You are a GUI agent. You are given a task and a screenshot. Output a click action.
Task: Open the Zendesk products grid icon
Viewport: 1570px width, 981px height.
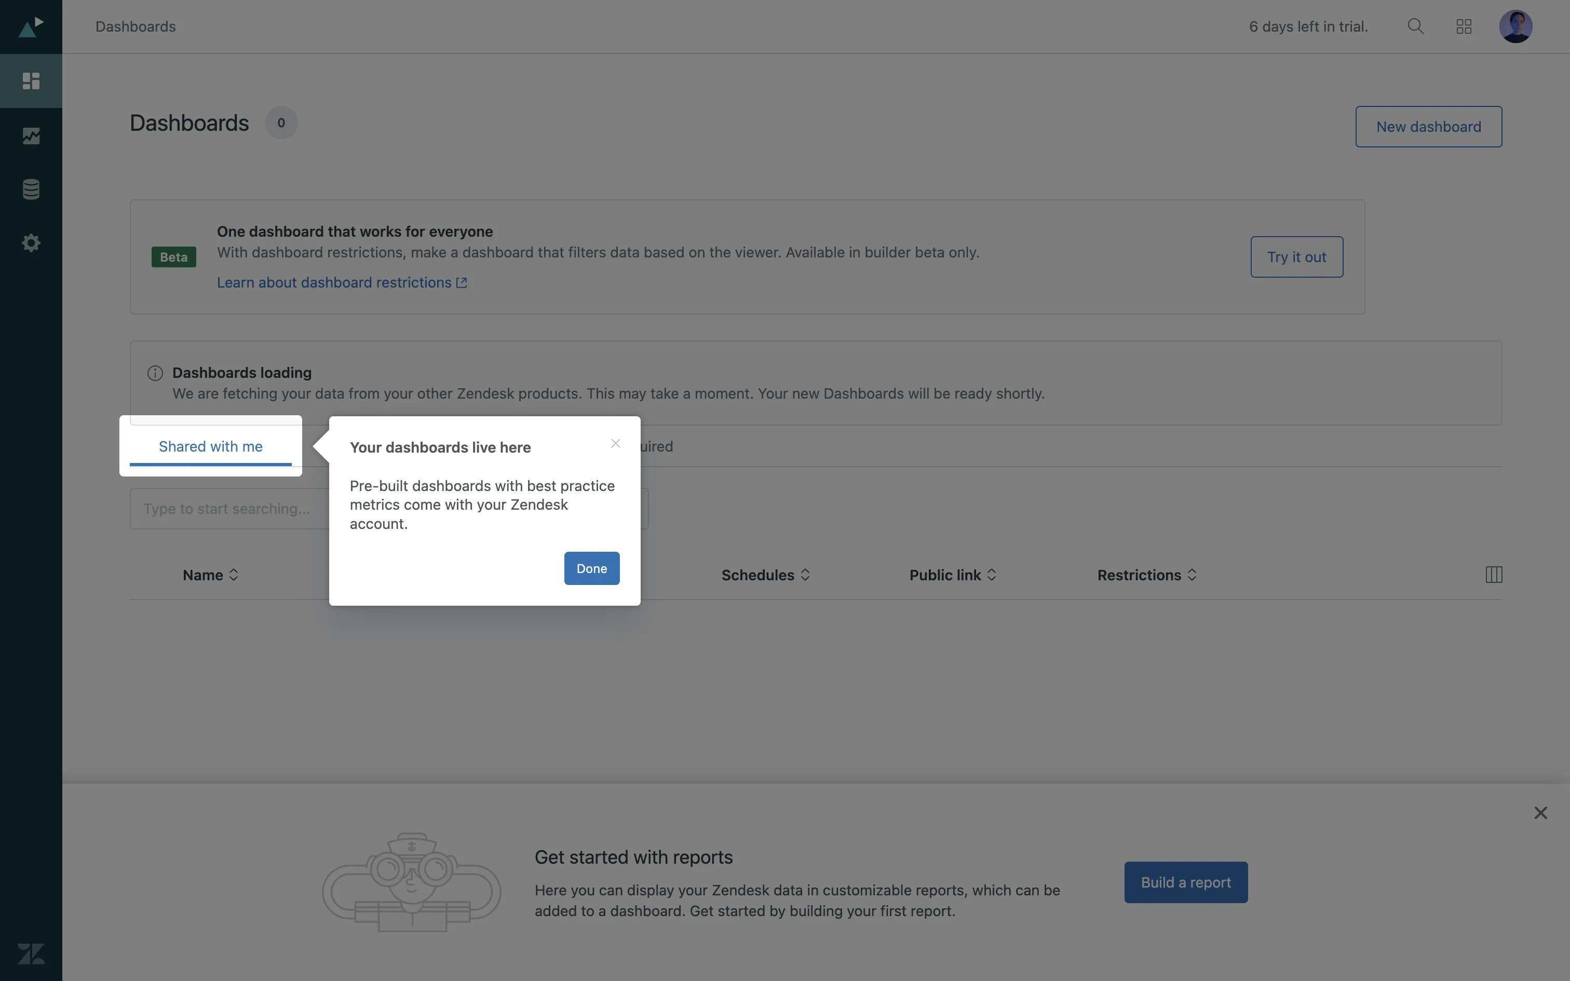(x=1464, y=26)
